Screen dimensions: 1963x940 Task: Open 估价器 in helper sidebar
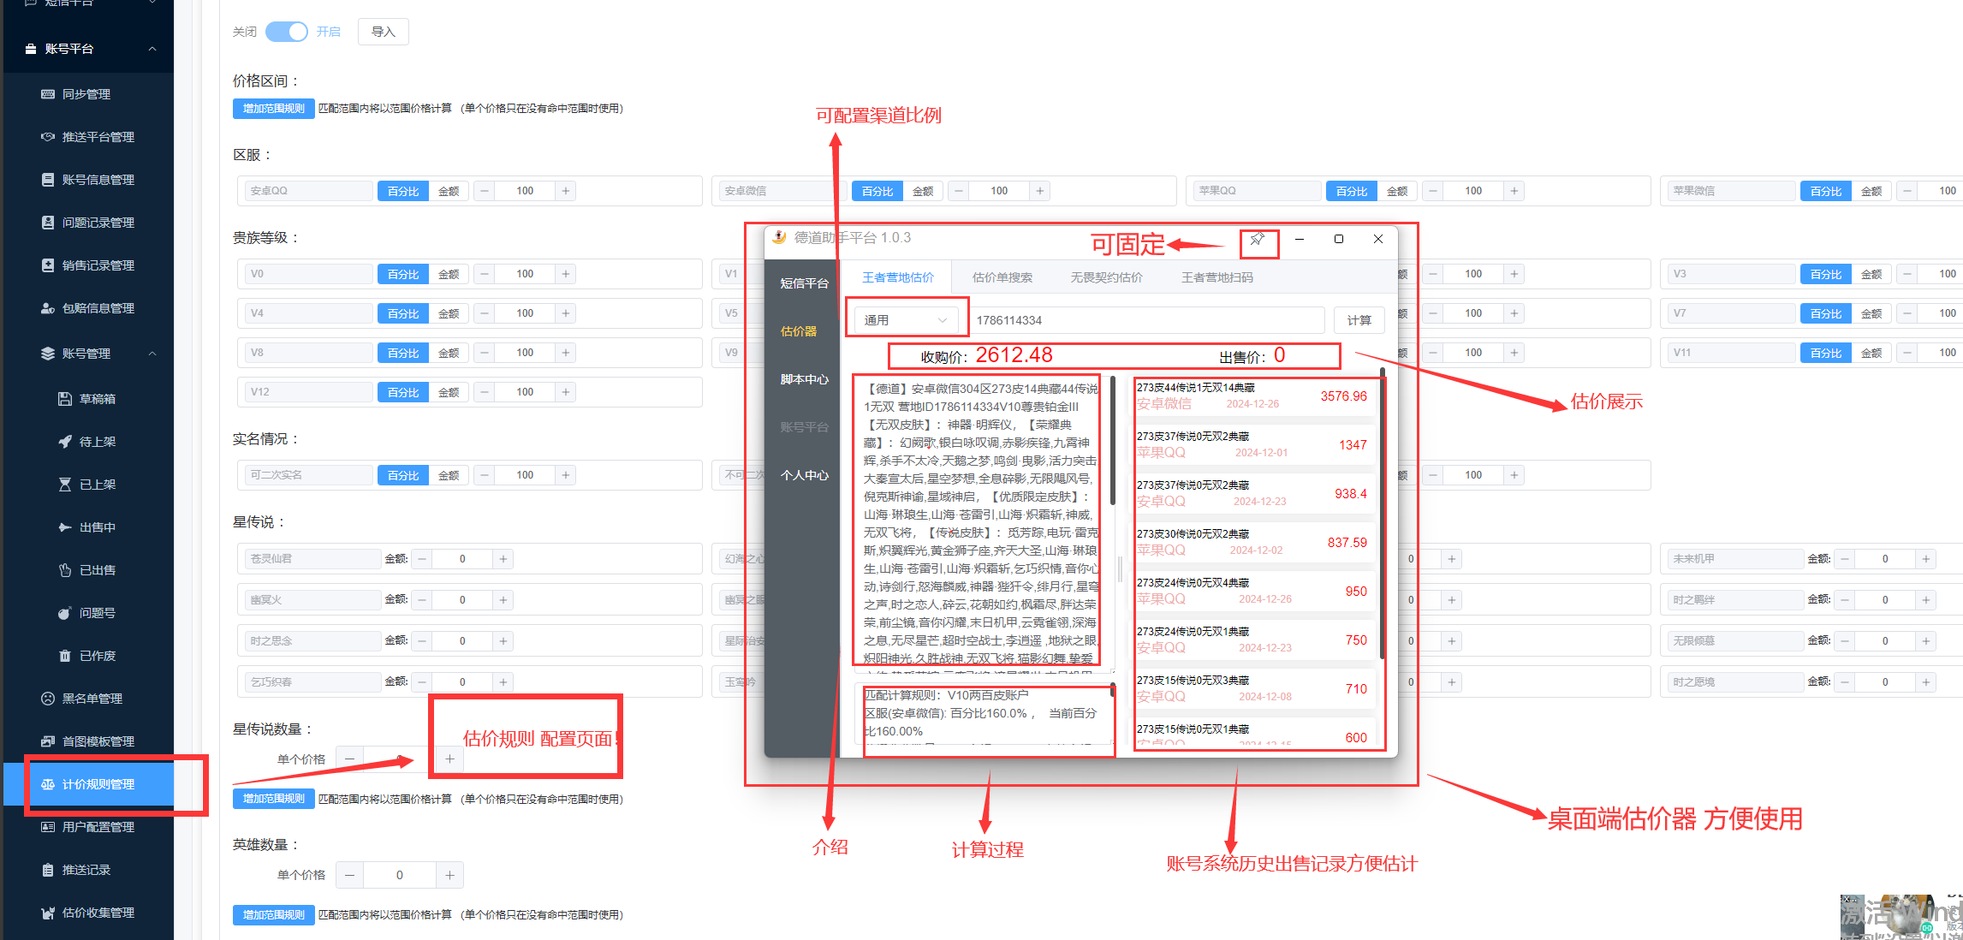tap(799, 331)
